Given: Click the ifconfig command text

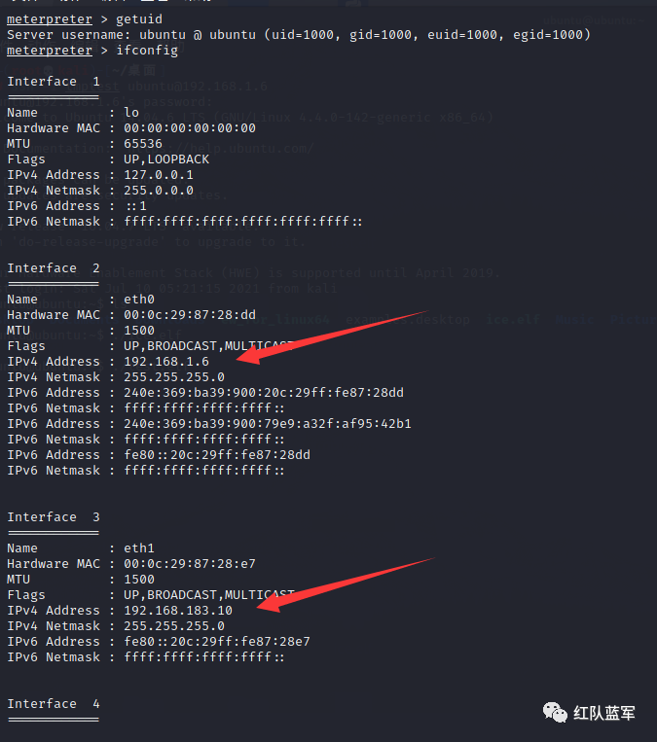Looking at the screenshot, I should [147, 51].
